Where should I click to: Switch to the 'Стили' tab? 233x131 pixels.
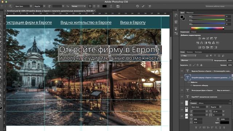click(194, 32)
